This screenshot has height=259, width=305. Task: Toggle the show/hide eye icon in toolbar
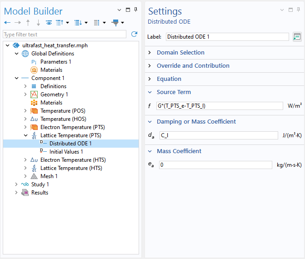point(49,22)
